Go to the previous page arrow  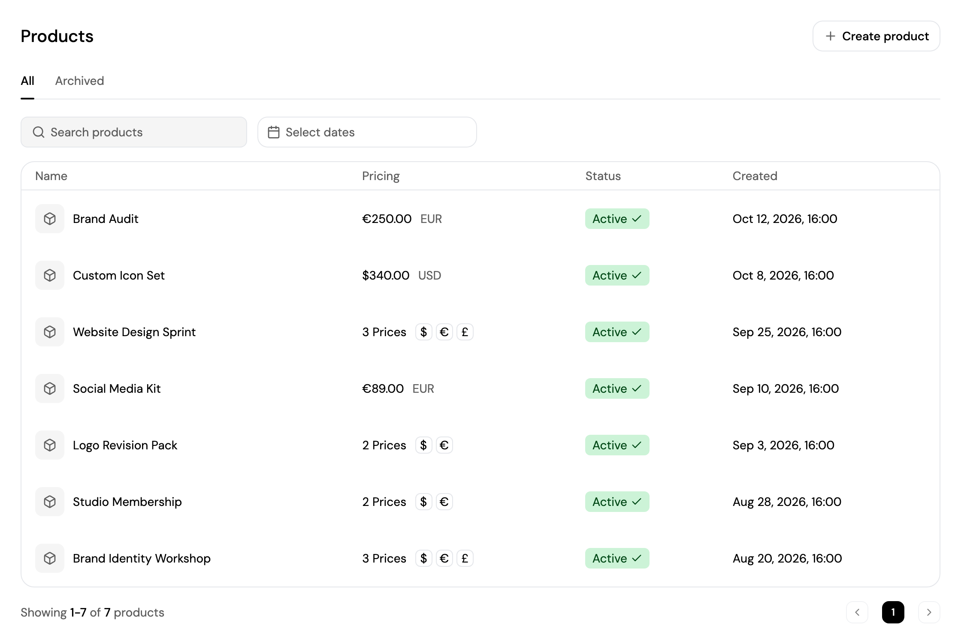coord(857,612)
